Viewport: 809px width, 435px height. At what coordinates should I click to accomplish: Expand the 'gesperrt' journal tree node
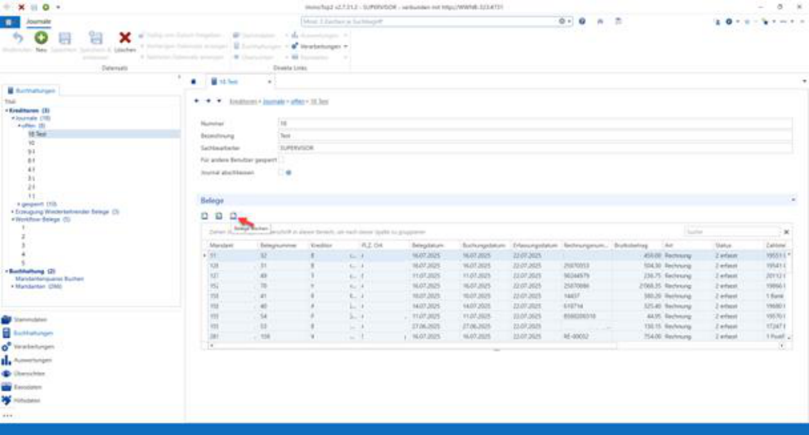(x=19, y=204)
